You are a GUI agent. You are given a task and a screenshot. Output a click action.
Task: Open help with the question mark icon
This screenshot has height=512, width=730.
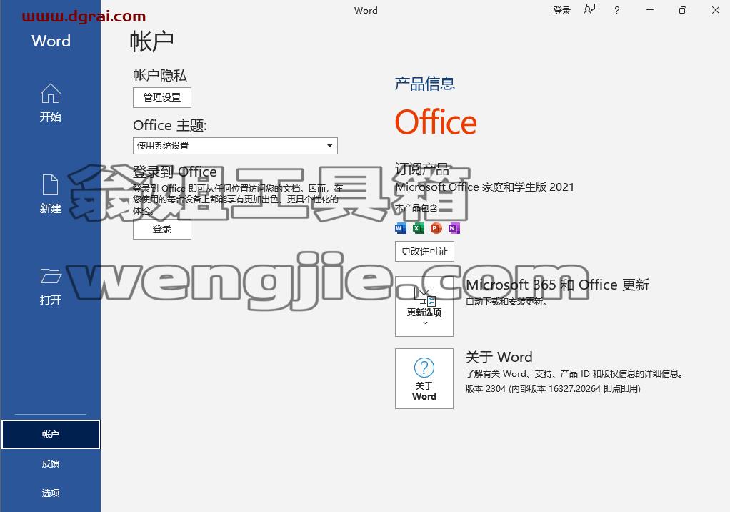pos(617,10)
